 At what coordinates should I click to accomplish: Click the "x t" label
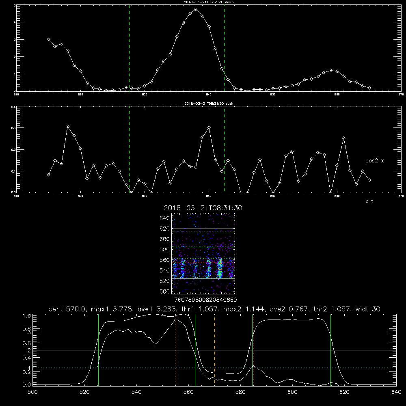click(x=369, y=201)
